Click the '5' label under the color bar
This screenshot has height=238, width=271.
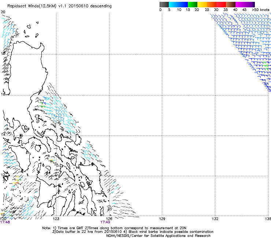[x=169, y=10]
